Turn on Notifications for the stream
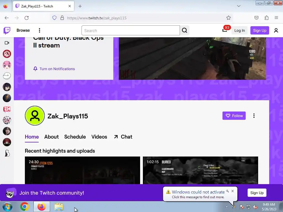The height and width of the screenshot is (212, 283). [x=54, y=69]
